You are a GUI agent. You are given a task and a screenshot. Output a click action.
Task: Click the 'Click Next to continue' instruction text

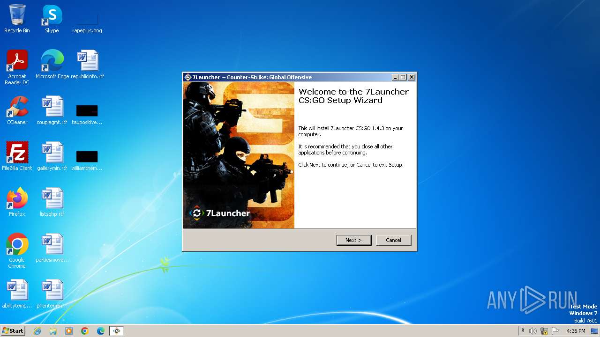[x=351, y=165]
